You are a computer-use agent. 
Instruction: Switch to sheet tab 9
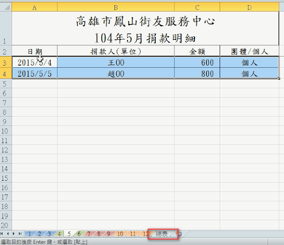tap(108, 234)
